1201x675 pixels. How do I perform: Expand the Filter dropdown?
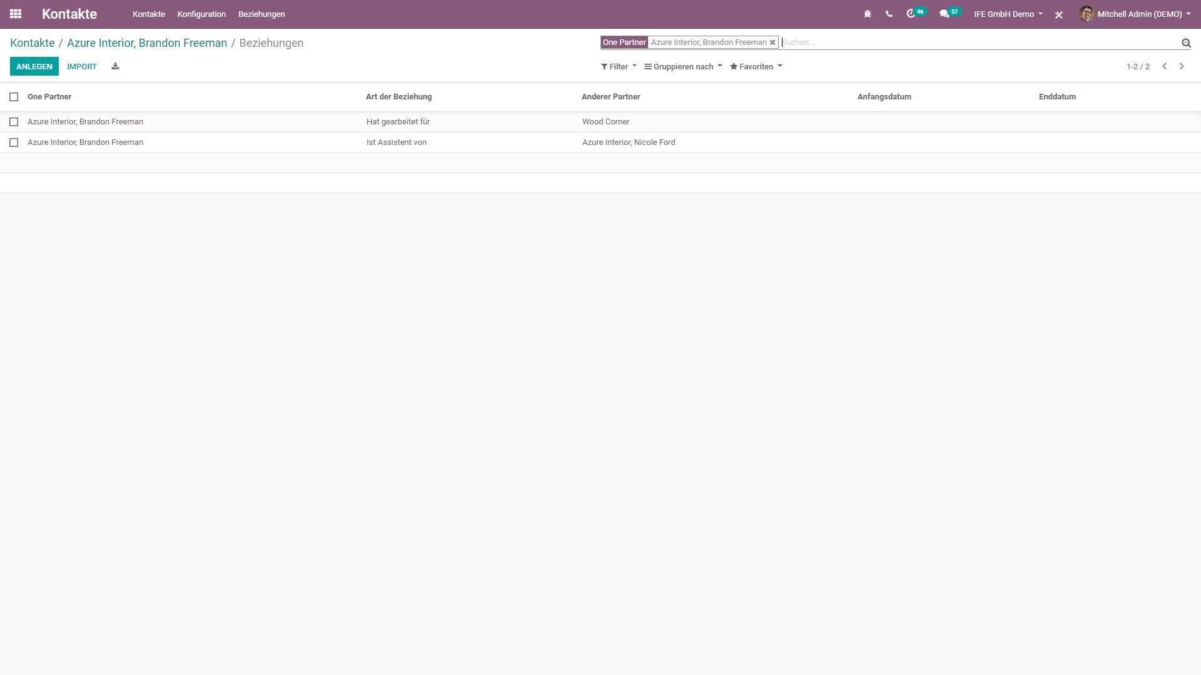tap(619, 66)
